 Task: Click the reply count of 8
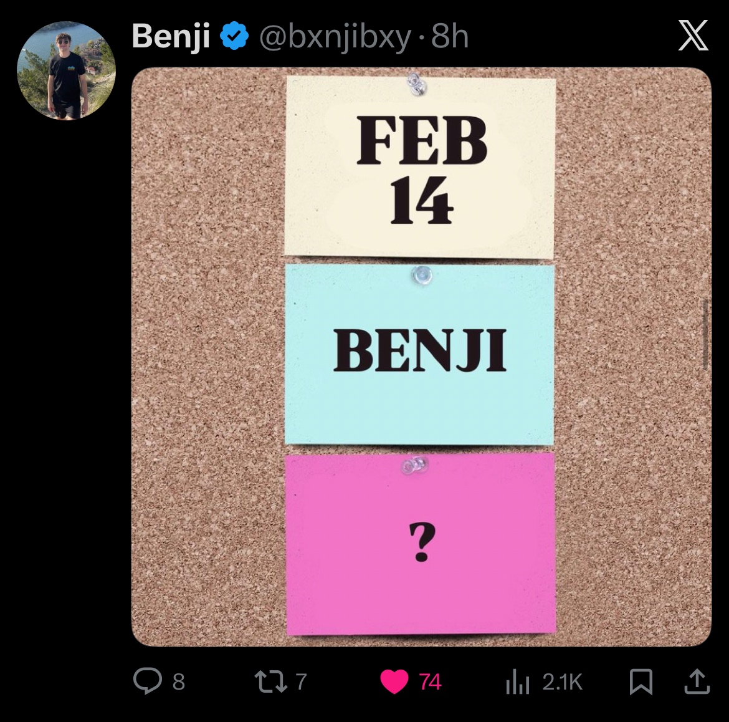pyautogui.click(x=179, y=682)
